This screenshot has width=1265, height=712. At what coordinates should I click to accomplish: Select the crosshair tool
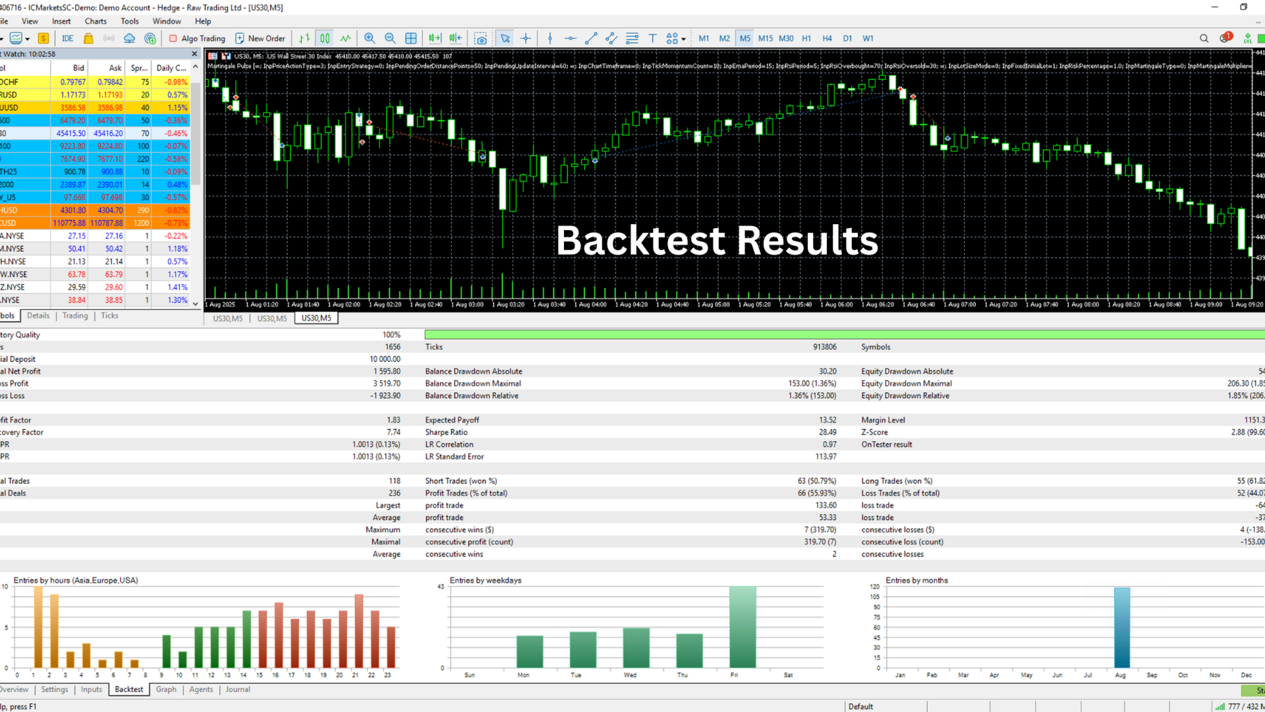pyautogui.click(x=526, y=38)
